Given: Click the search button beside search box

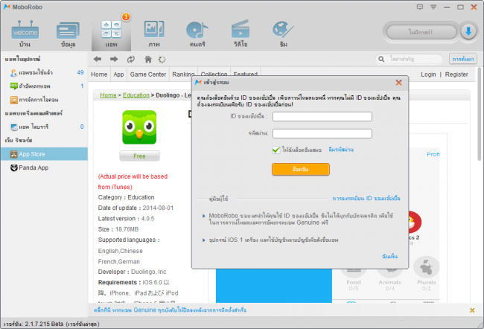Looking at the screenshot, I should click(x=463, y=59).
